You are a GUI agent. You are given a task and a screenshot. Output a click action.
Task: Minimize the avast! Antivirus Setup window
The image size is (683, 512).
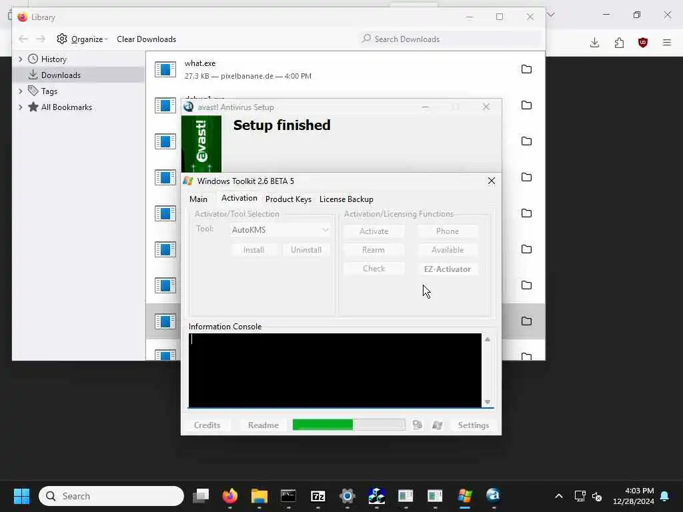click(x=426, y=107)
